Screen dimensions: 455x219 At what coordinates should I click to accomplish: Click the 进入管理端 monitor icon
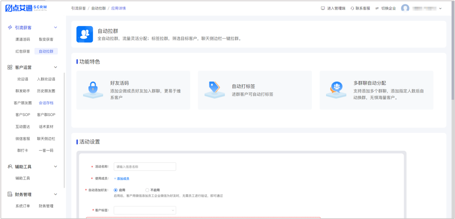coord(323,8)
